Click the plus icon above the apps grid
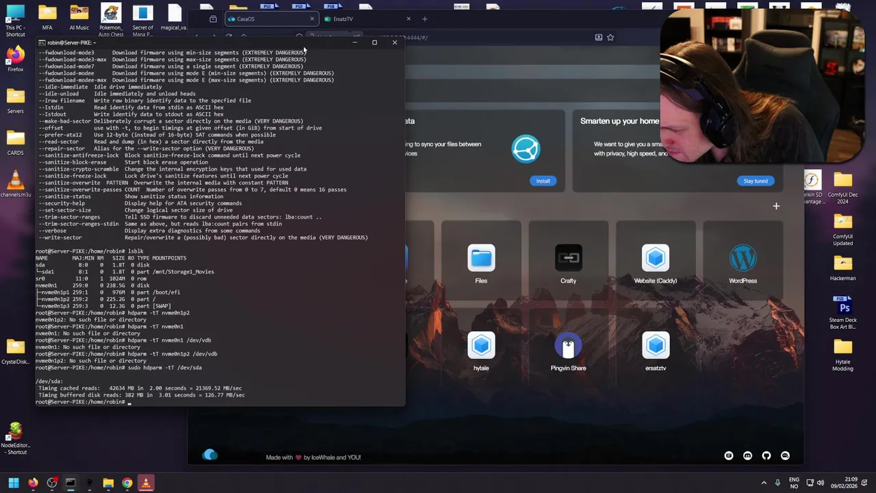This screenshot has width=876, height=493. point(776,206)
